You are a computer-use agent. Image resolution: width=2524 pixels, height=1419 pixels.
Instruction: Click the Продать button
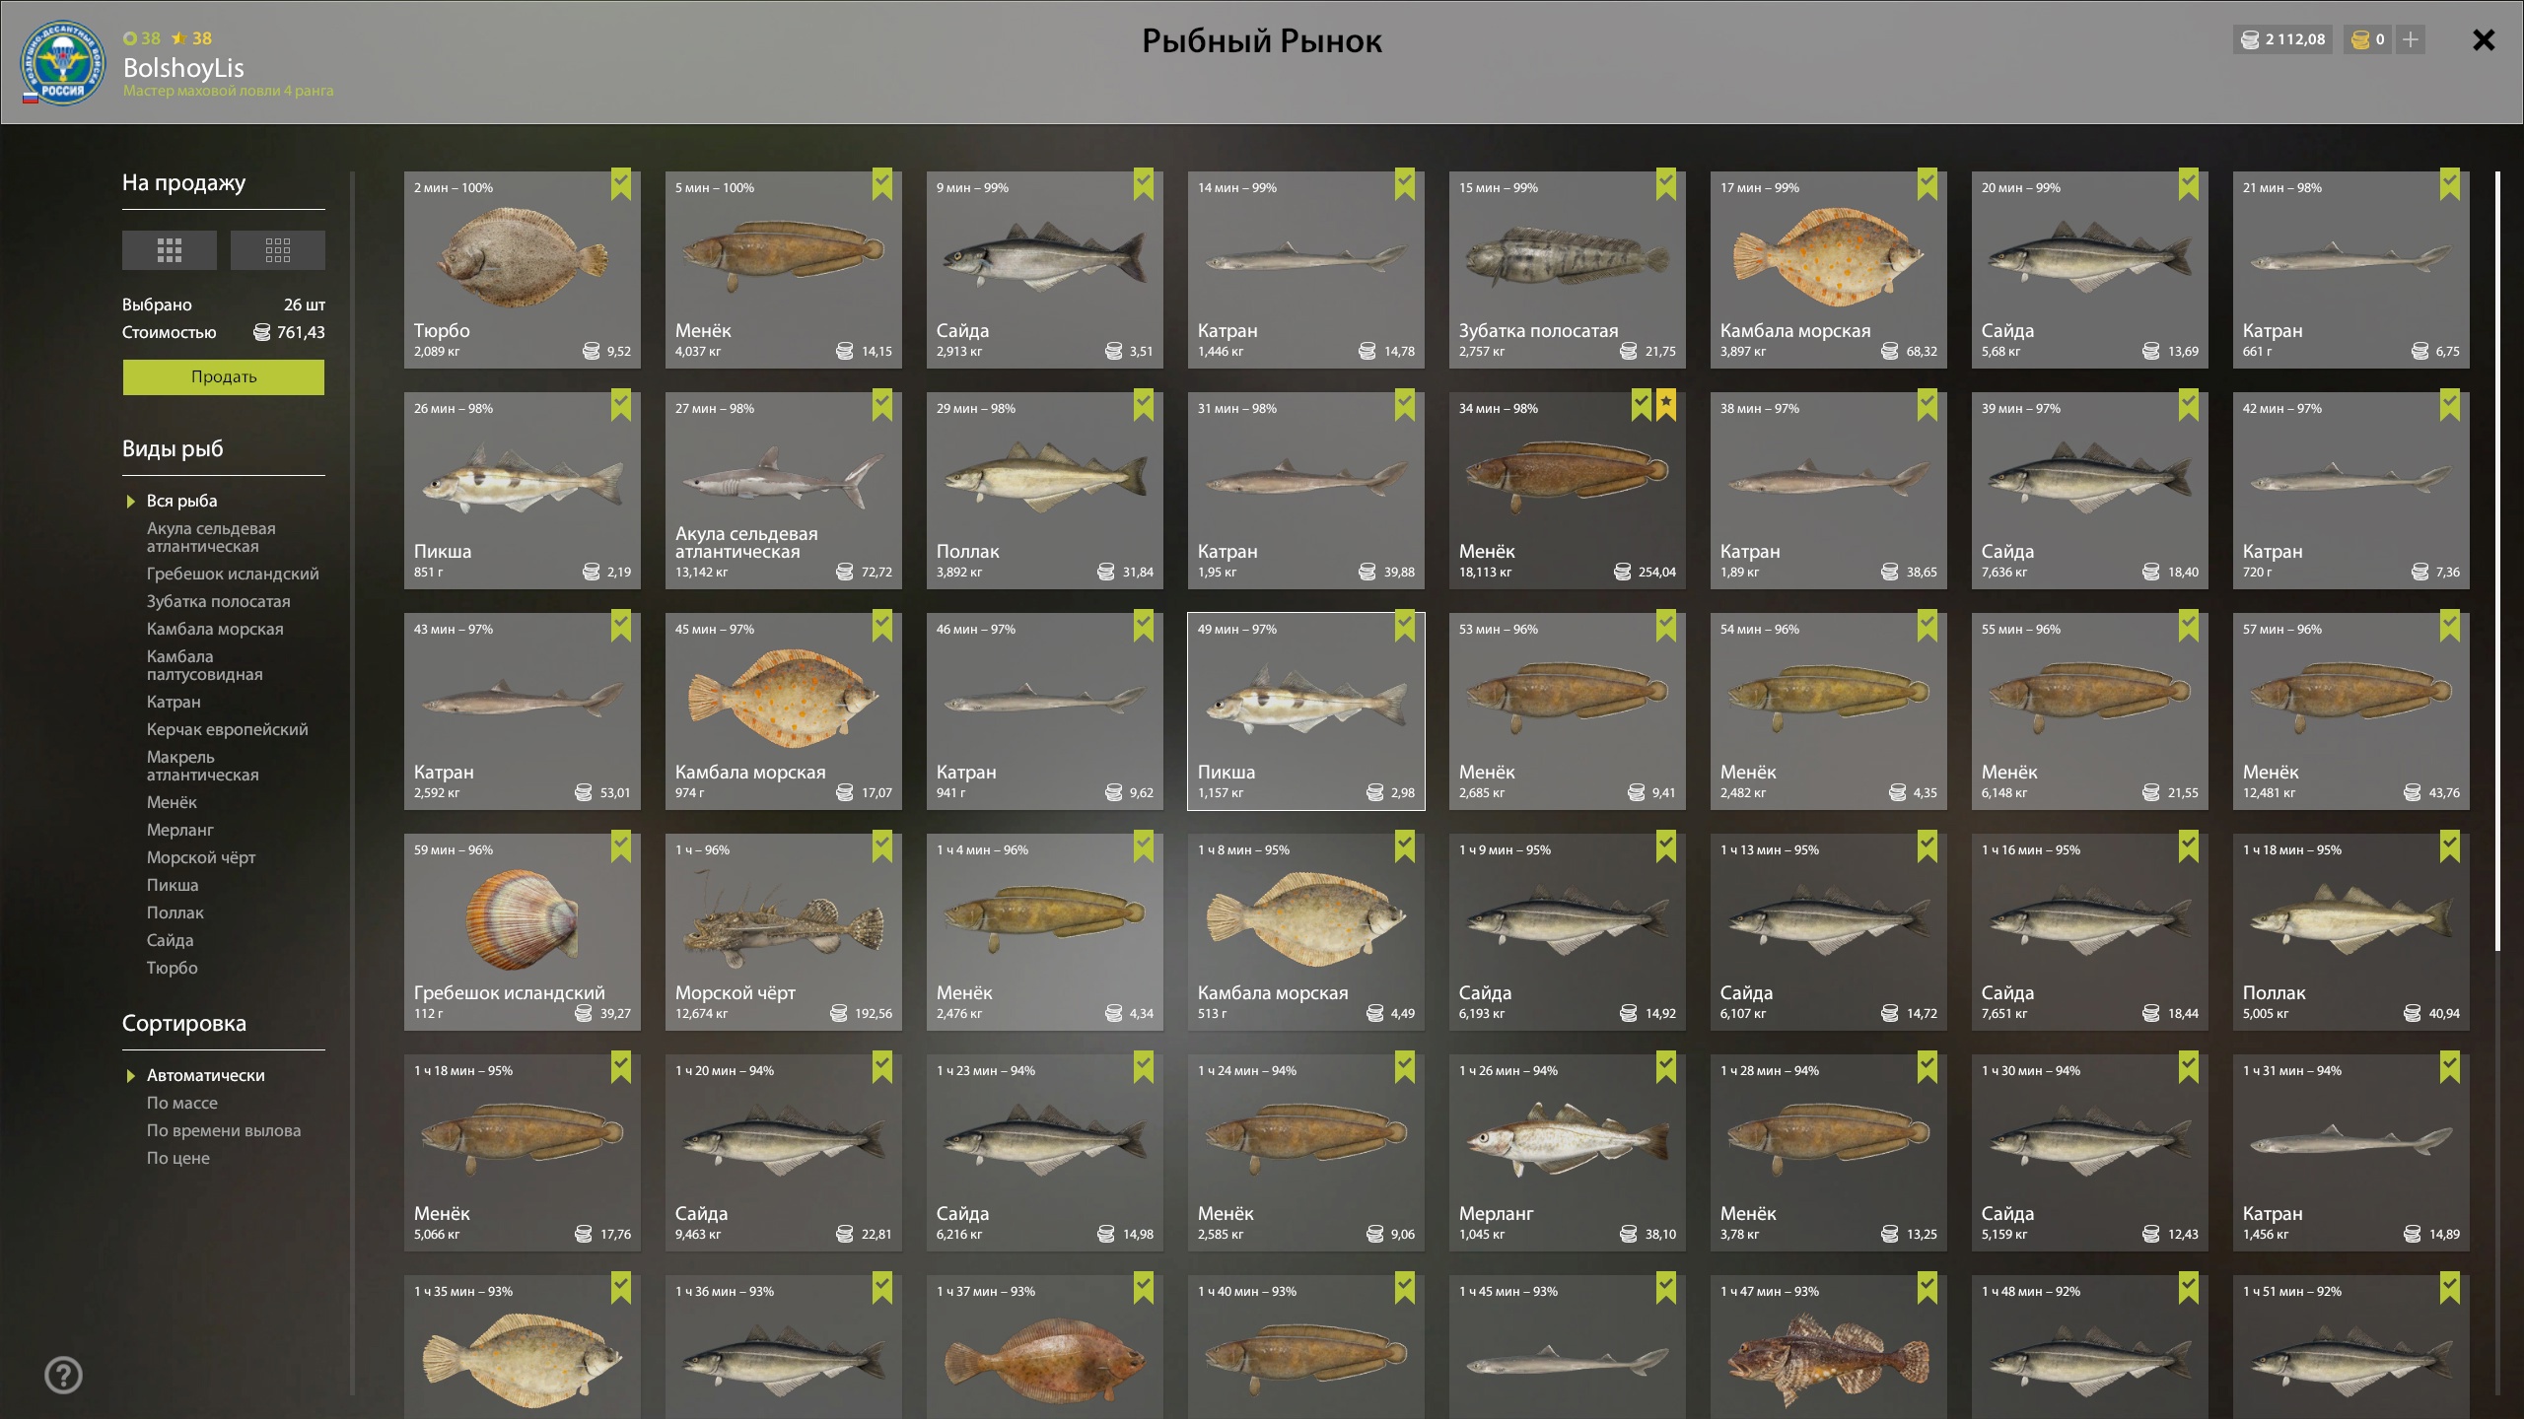224,377
